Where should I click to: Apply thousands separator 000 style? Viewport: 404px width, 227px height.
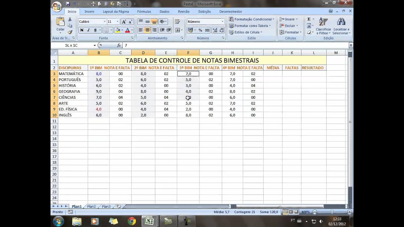[x=207, y=30]
